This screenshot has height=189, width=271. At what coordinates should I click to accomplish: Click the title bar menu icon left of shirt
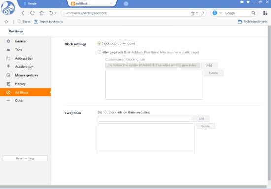(x=242, y=2)
